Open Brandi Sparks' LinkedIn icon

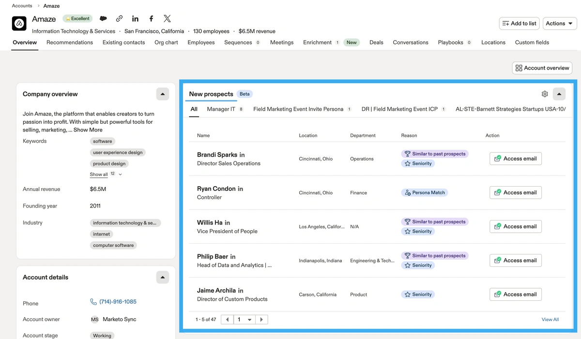click(x=242, y=155)
